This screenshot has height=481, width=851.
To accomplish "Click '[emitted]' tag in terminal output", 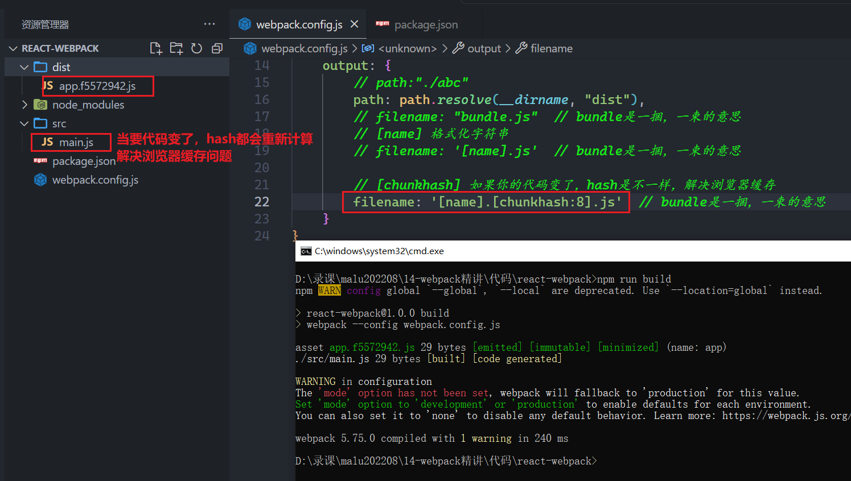I will pos(498,347).
